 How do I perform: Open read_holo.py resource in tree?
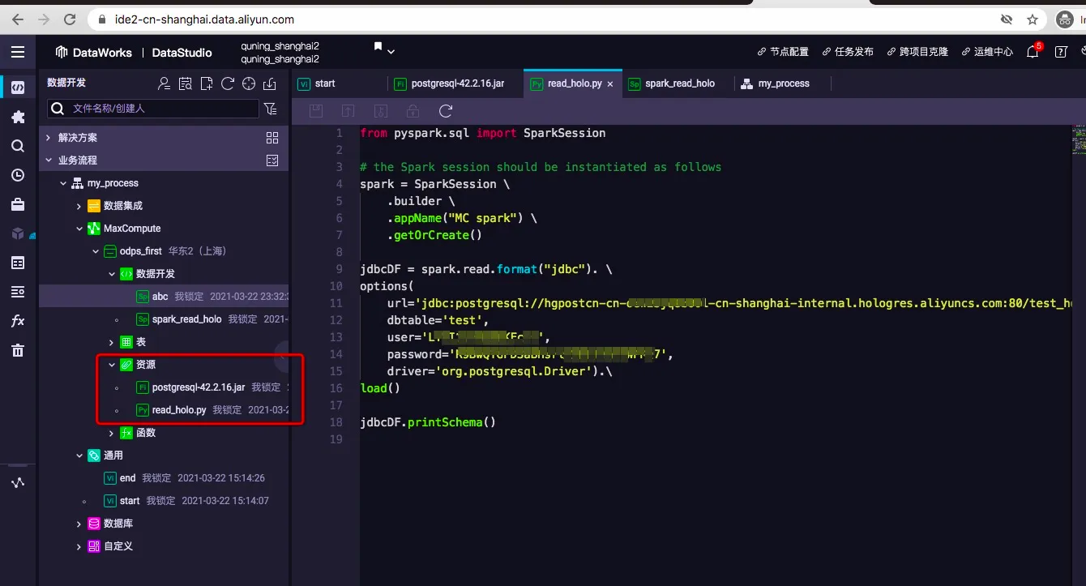coord(179,410)
